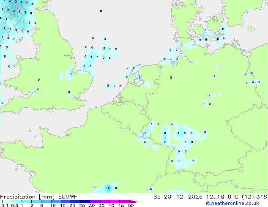Click the 1 mm marker over eastern England

pos(71,74)
